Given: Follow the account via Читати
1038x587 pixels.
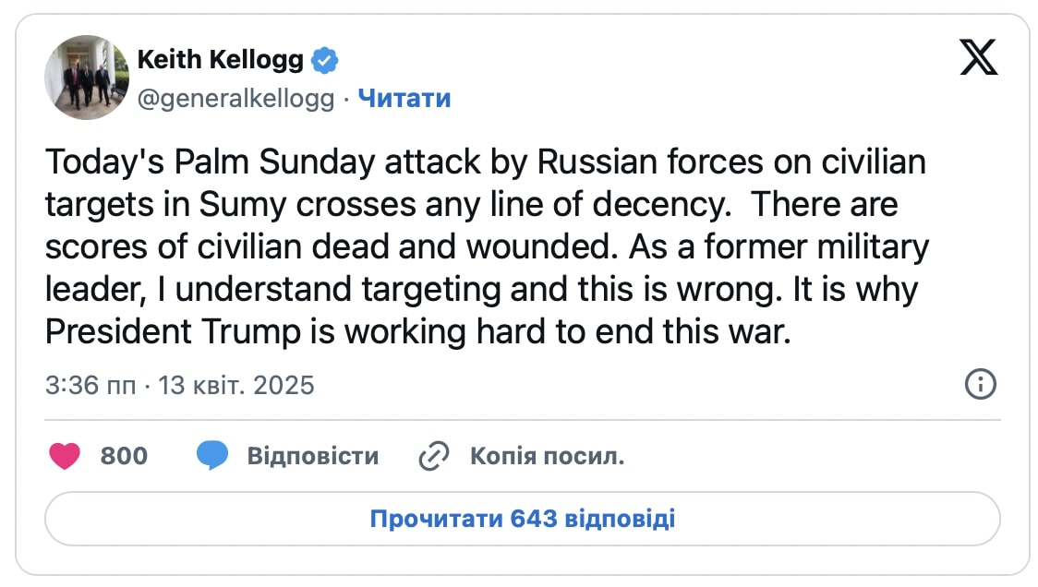Looking at the screenshot, I should (x=404, y=99).
